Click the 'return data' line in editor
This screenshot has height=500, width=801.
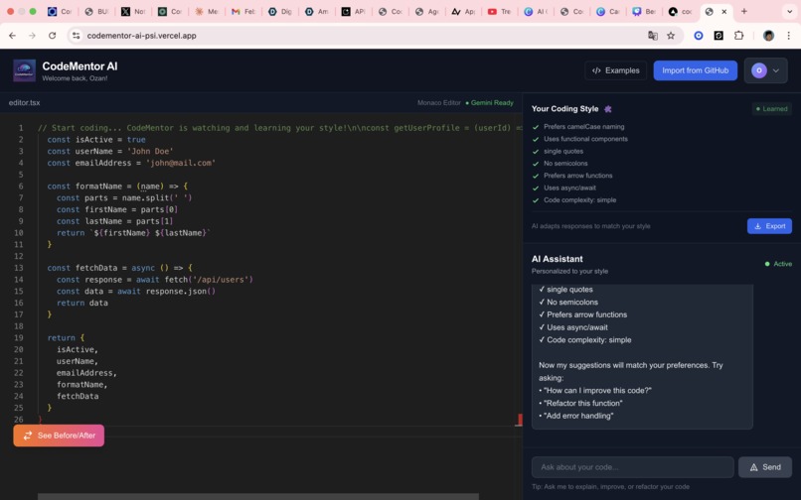click(x=82, y=303)
